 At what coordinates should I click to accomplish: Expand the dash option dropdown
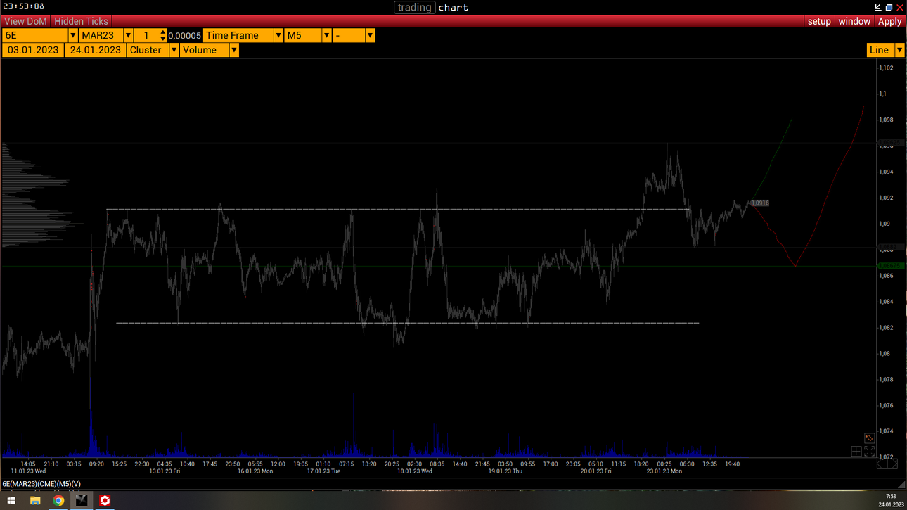(370, 35)
